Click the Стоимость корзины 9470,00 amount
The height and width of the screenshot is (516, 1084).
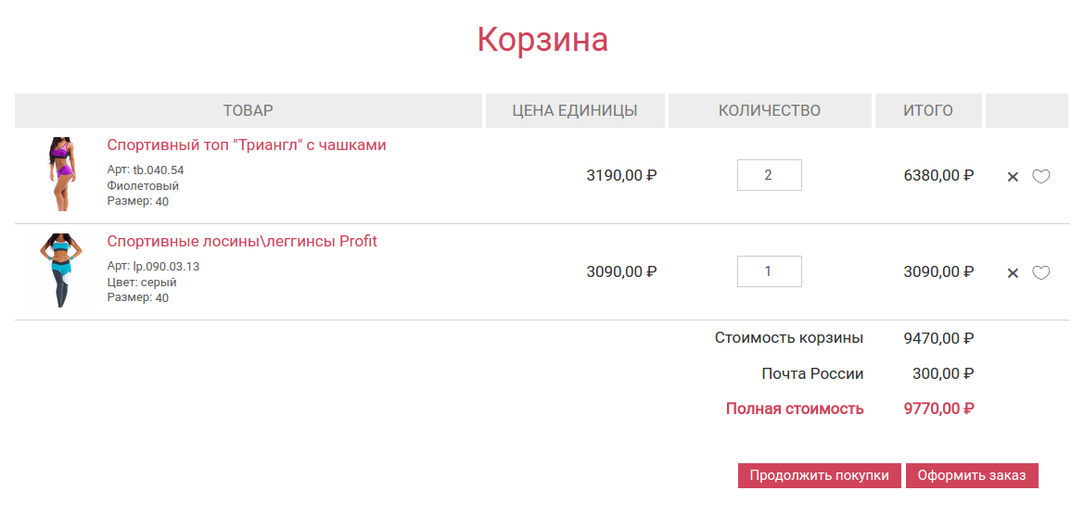click(x=938, y=338)
